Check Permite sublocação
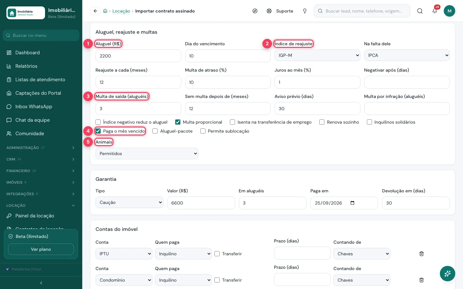 pos(203,131)
